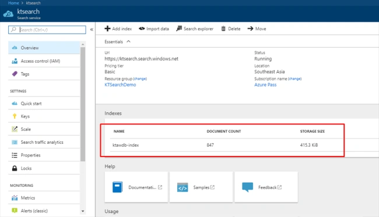The height and width of the screenshot is (217, 379).
Task: Click inside the Search (Ctrl+/) field
Action: tap(47, 30)
